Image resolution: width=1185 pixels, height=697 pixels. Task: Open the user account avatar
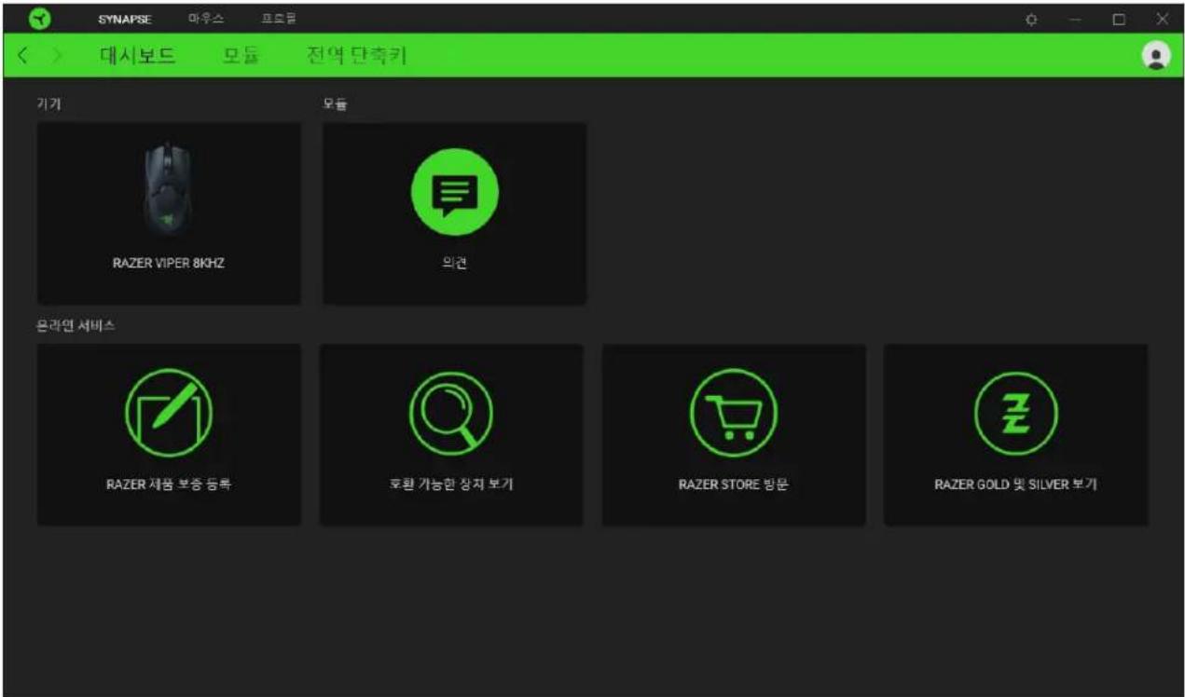click(x=1156, y=56)
